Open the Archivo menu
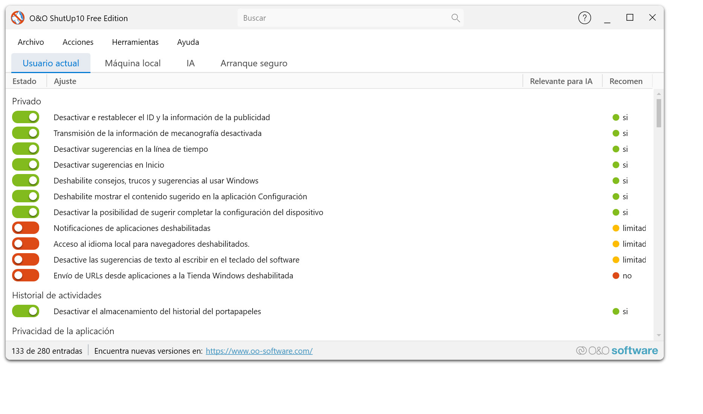The height and width of the screenshot is (414, 703). pyautogui.click(x=31, y=42)
